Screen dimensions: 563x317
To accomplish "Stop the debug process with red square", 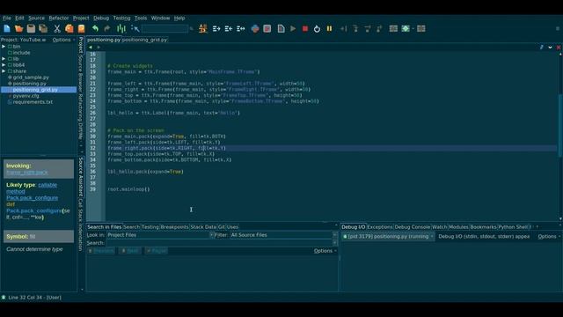I will [x=305, y=28].
